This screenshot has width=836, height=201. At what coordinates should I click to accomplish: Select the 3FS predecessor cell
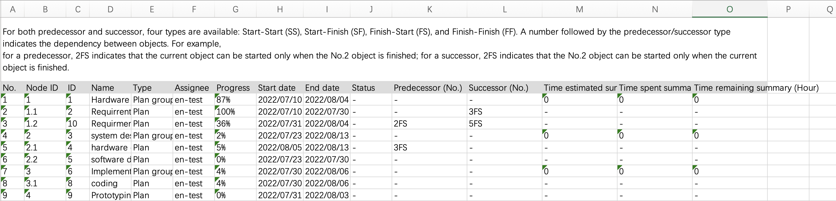(x=429, y=147)
